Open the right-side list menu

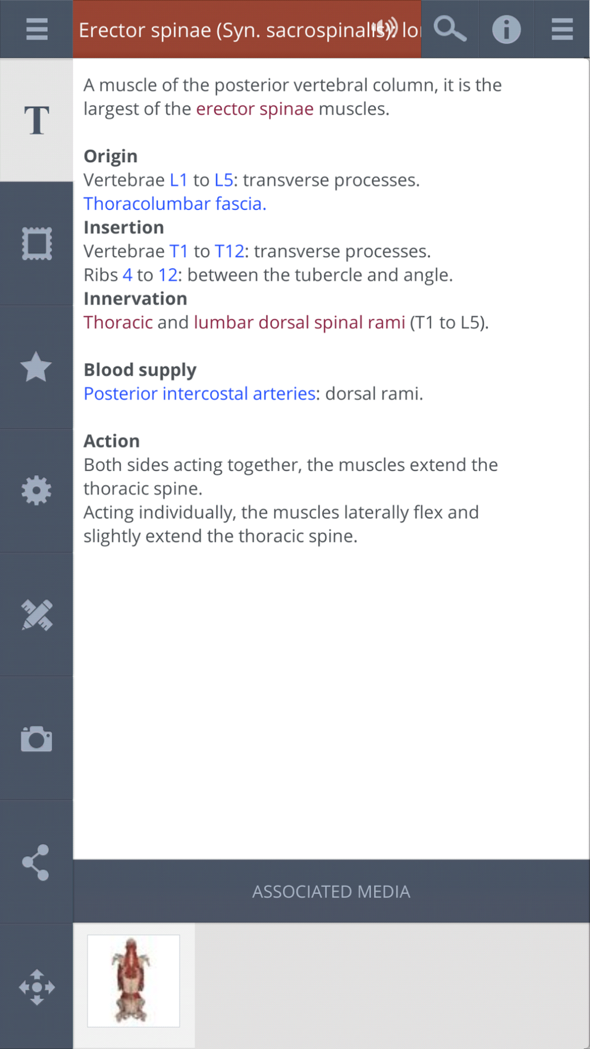click(562, 29)
